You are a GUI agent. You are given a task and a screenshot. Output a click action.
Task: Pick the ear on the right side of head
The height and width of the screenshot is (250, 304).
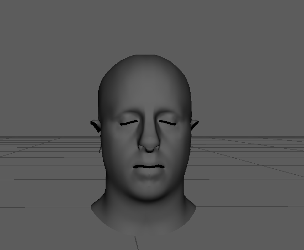click(194, 124)
